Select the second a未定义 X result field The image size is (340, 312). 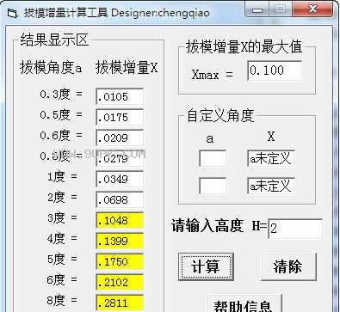271,186
